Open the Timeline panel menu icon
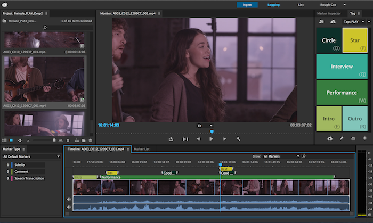373x223 pixels. tap(128, 149)
